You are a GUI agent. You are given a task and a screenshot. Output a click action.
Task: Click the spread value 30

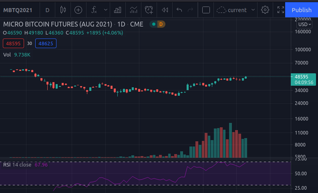(x=30, y=44)
